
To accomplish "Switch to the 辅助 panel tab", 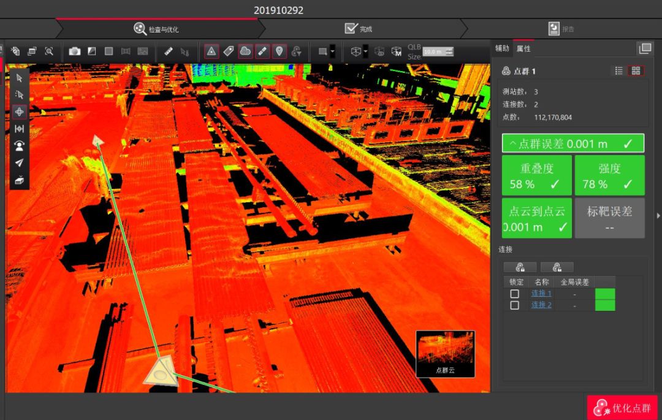I will pos(502,48).
